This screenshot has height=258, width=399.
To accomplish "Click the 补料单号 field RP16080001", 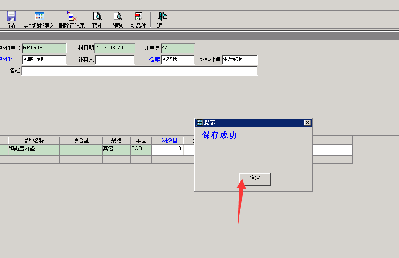I will pos(44,48).
